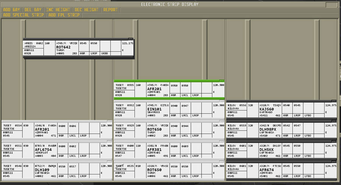Click the EITLU registration
This screenshot has height=185, width=341.
click(165, 105)
